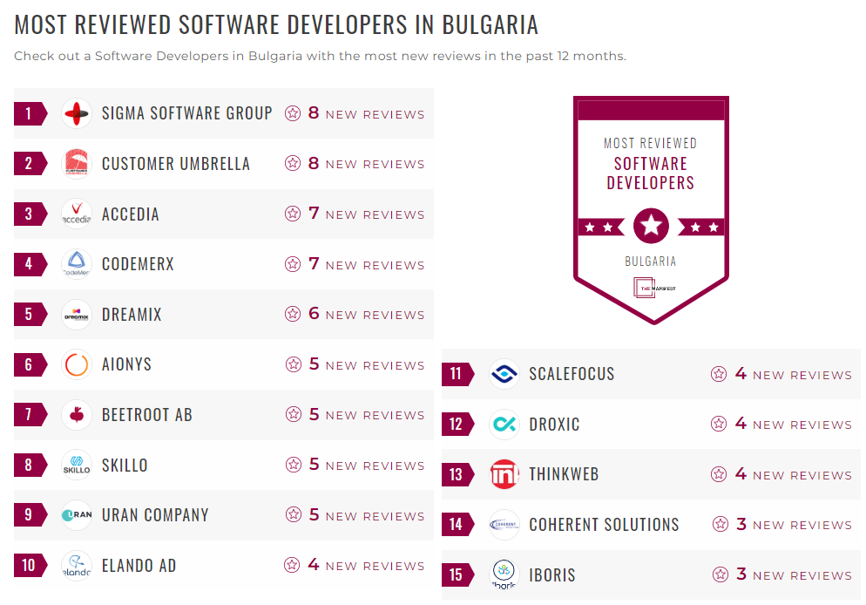This screenshot has width=866, height=605.
Task: Click the Droxic logo icon
Action: coord(504,424)
